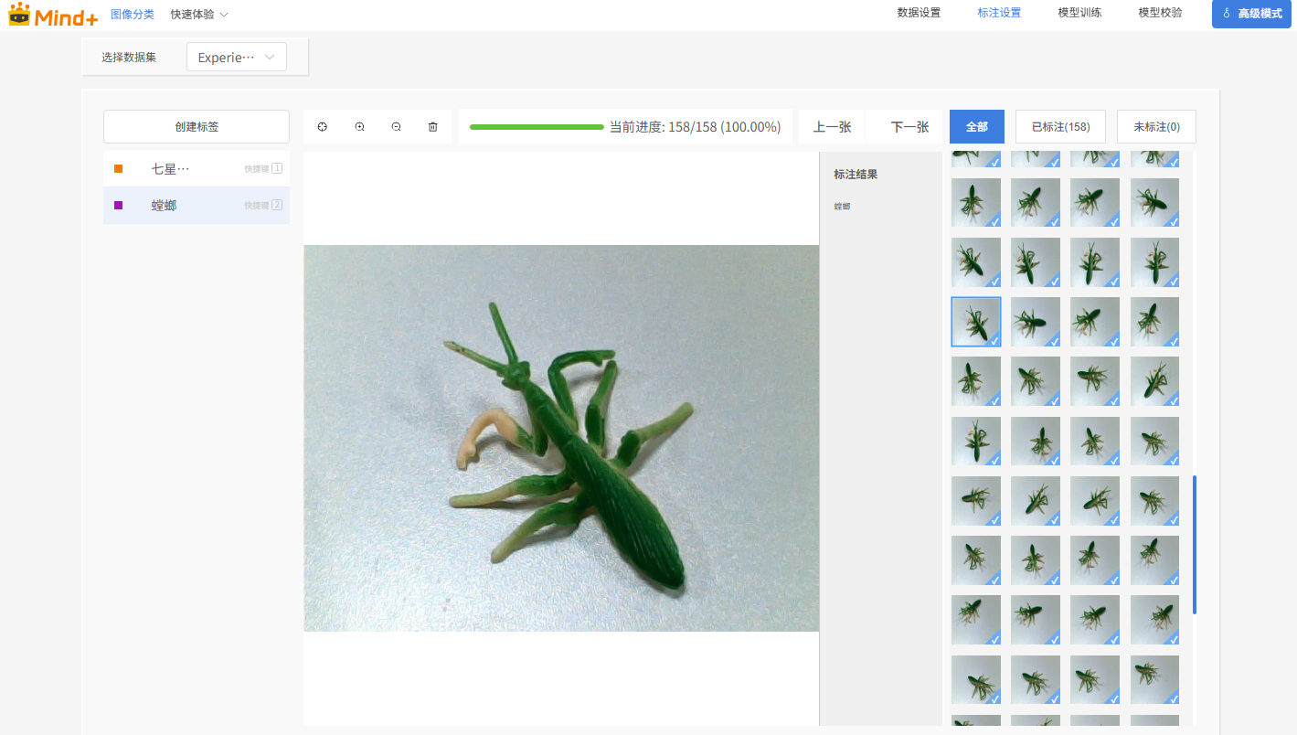Click the key icon in 高级模式 button
The image size is (1297, 735).
pos(1227,14)
